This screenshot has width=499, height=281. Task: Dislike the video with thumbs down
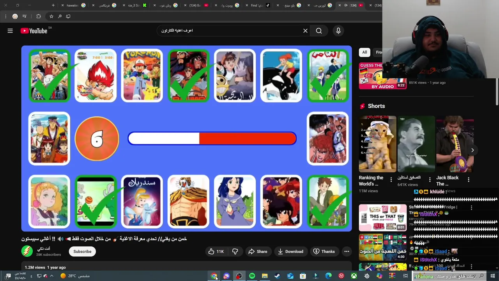(235, 251)
